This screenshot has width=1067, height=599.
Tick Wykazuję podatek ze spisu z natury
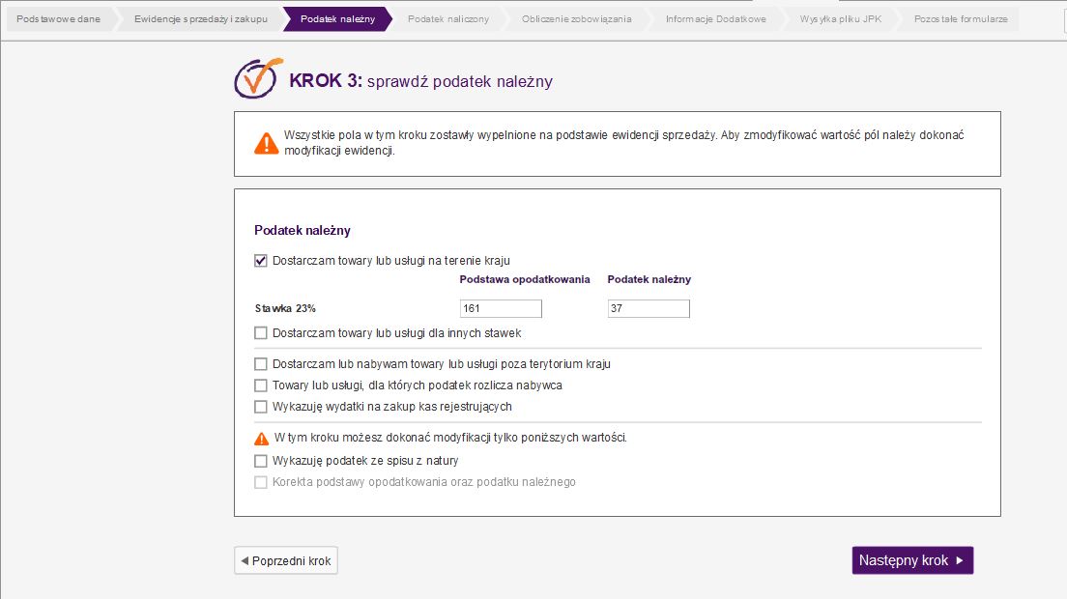[261, 461]
